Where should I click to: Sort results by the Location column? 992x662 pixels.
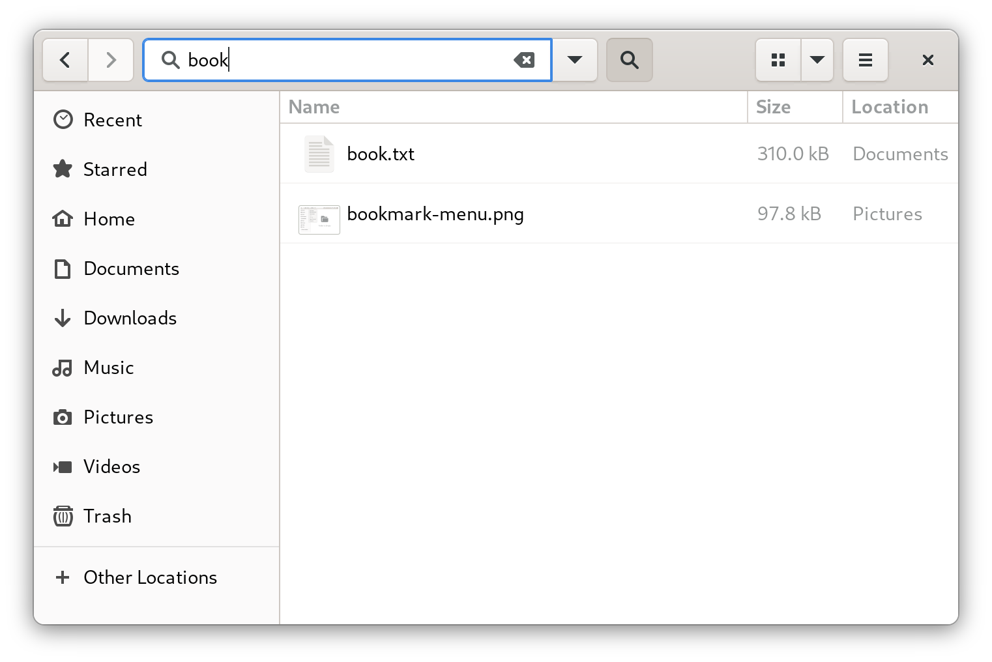(x=901, y=107)
